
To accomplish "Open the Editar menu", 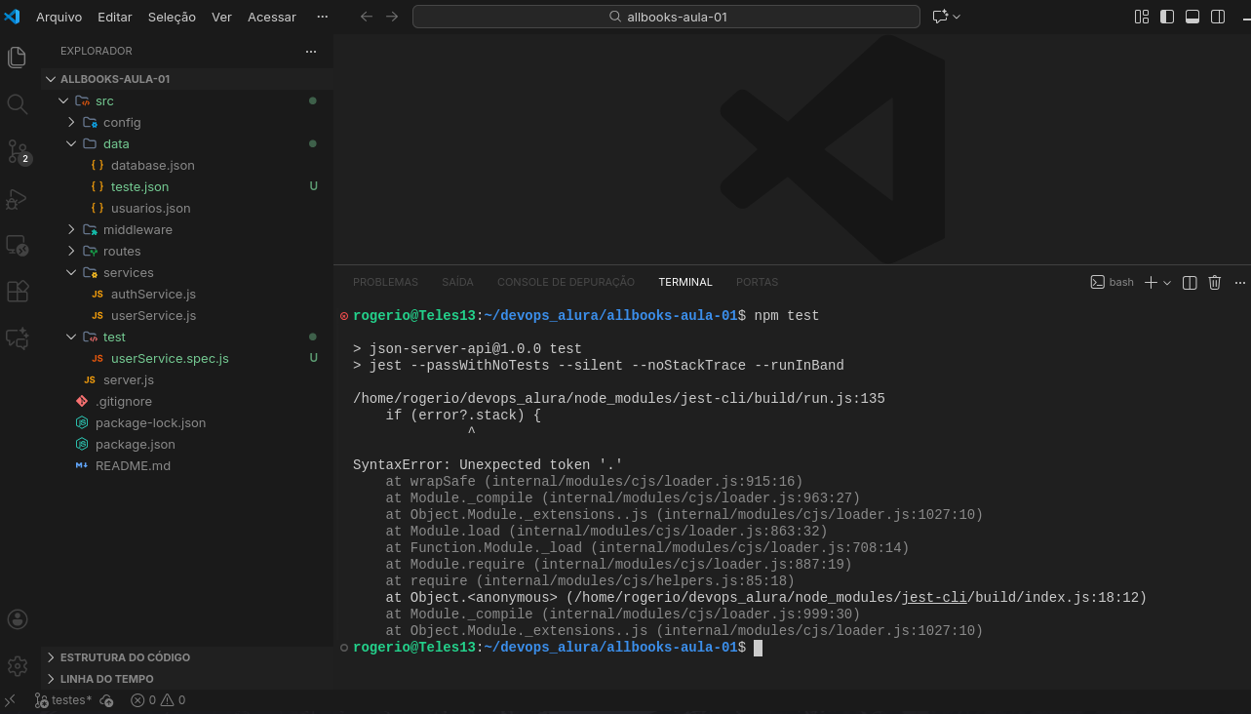I will click(x=115, y=17).
